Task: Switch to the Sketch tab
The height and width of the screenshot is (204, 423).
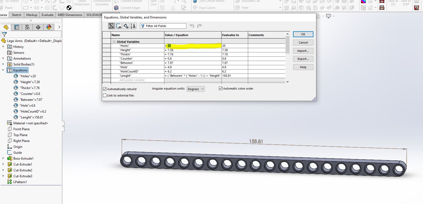Action: tap(16, 15)
